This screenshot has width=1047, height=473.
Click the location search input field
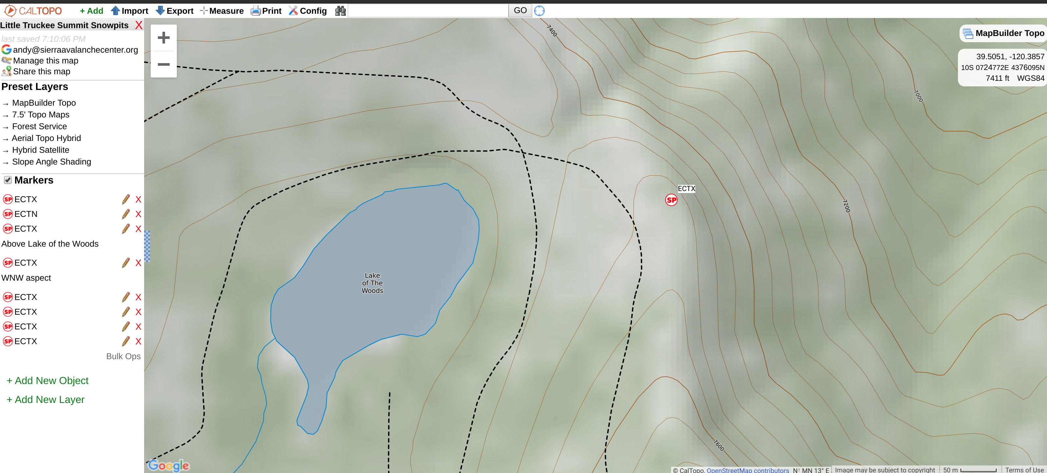[x=428, y=11]
